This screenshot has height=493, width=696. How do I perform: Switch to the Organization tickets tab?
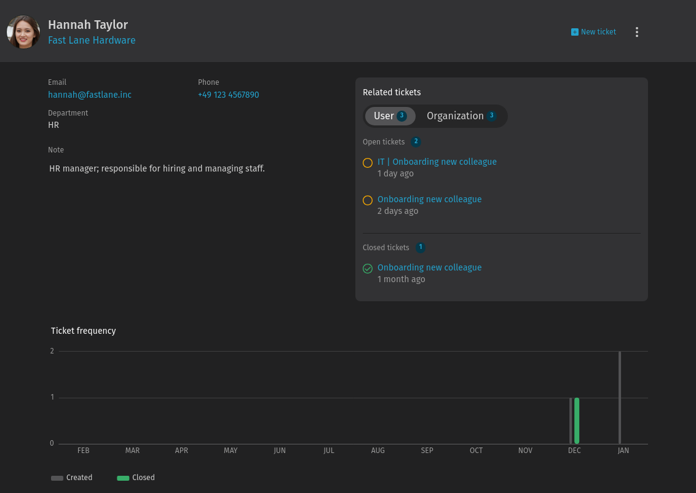point(461,116)
